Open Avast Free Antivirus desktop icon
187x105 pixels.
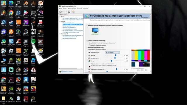[x=11, y=33]
